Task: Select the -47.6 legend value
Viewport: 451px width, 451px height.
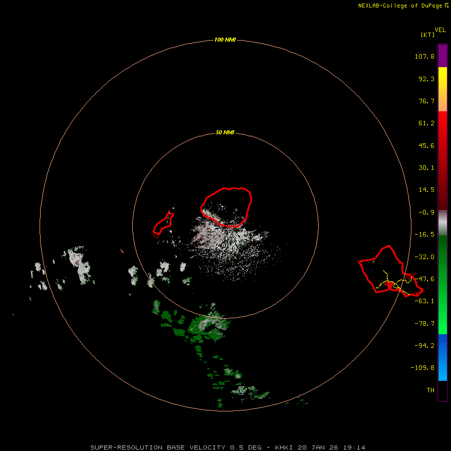Action: (x=424, y=279)
